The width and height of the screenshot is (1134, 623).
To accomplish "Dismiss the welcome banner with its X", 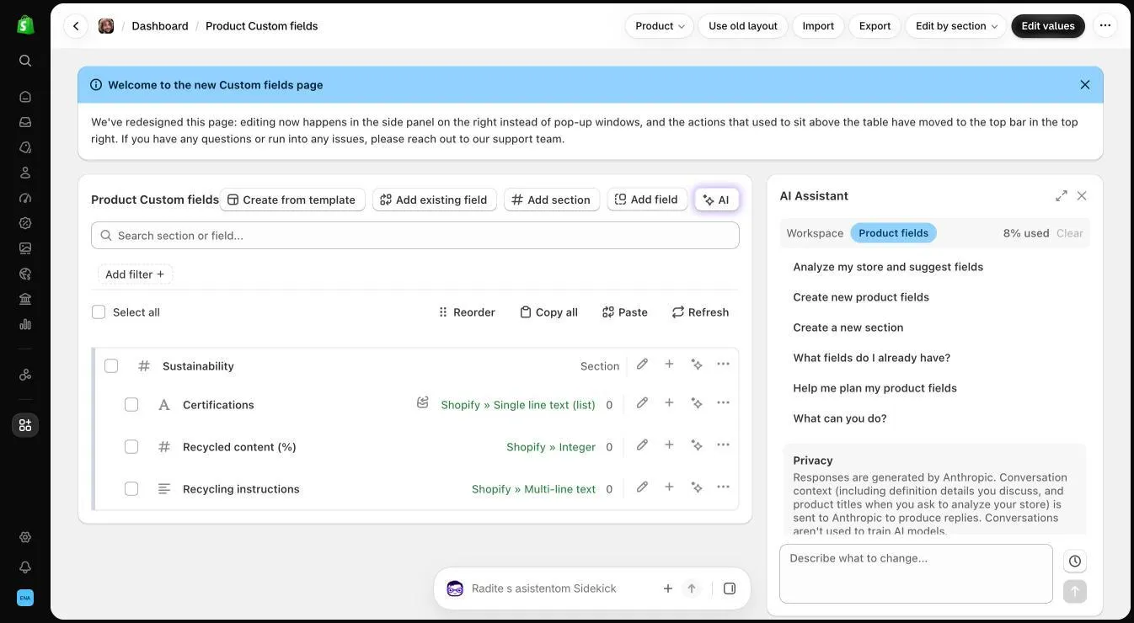I will 1085,85.
